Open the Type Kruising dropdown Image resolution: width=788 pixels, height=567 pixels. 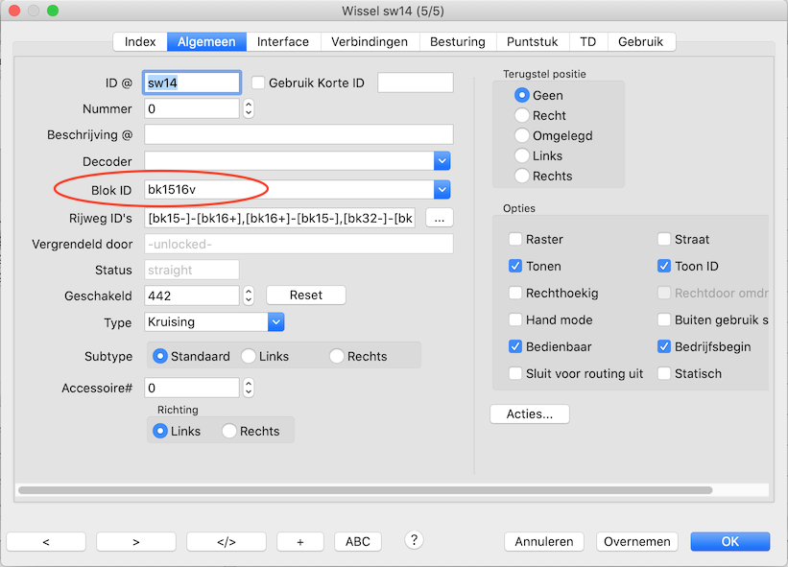[x=275, y=322]
